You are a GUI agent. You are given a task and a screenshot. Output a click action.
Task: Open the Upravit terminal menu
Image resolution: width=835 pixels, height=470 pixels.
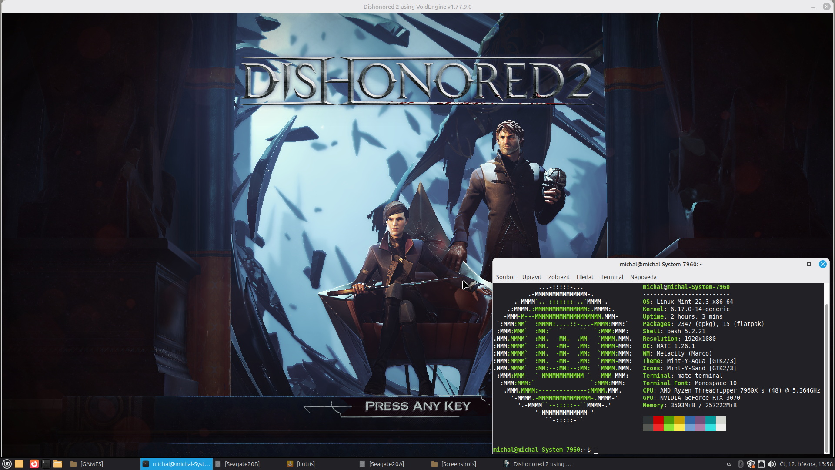coord(531,277)
